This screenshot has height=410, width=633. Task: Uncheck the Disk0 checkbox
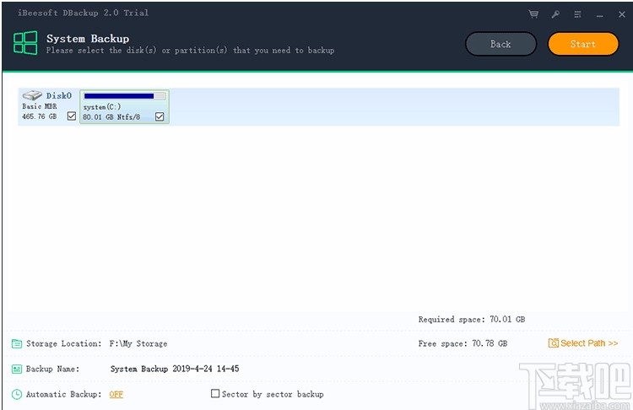click(x=72, y=116)
